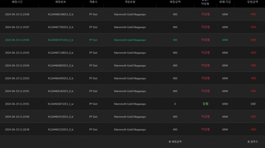
Task: Click the 베팅번호 column header
Action: [x=61, y=2]
